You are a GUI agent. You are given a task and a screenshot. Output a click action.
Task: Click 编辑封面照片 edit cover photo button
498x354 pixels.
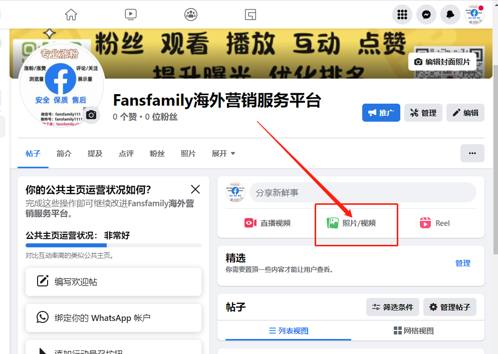[442, 62]
